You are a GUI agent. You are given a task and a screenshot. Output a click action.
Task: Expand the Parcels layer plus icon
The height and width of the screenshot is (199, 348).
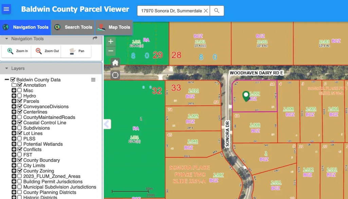[14, 101]
